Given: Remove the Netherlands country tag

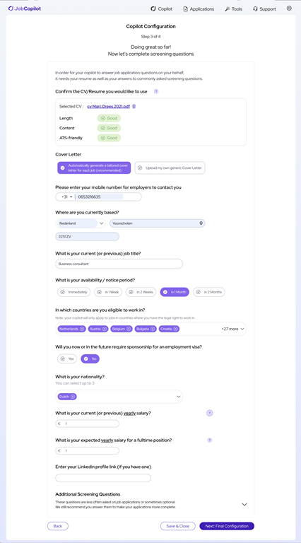Looking at the screenshot, I should 82,329.
